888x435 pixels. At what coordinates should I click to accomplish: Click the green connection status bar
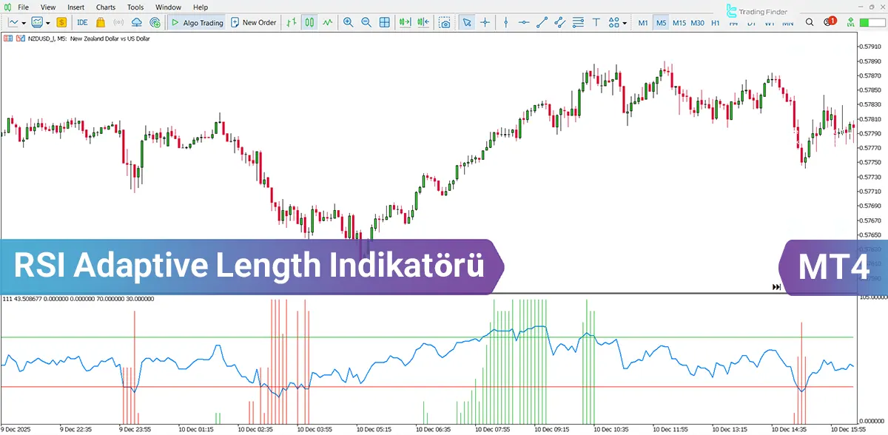pos(866,23)
